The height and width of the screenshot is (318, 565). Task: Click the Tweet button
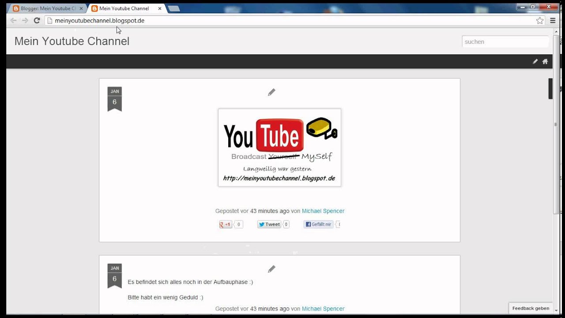pos(269,224)
